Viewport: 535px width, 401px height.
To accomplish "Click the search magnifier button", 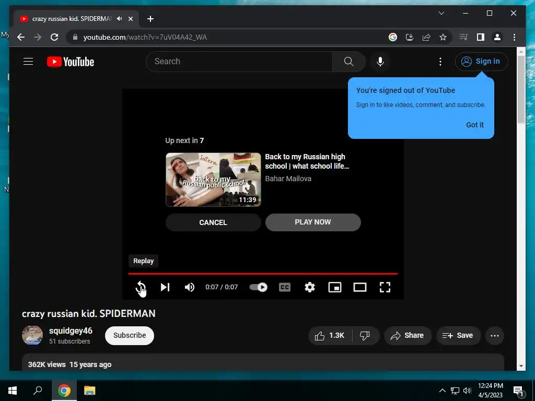I will pos(348,62).
